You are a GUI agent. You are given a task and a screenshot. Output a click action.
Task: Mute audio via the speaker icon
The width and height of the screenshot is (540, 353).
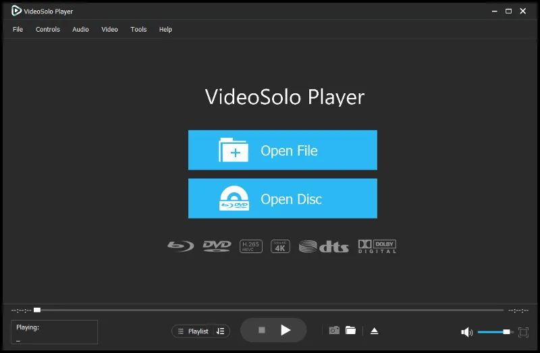coord(466,332)
